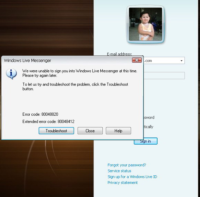Select the user display picture
200x197 pixels.
pos(146,24)
